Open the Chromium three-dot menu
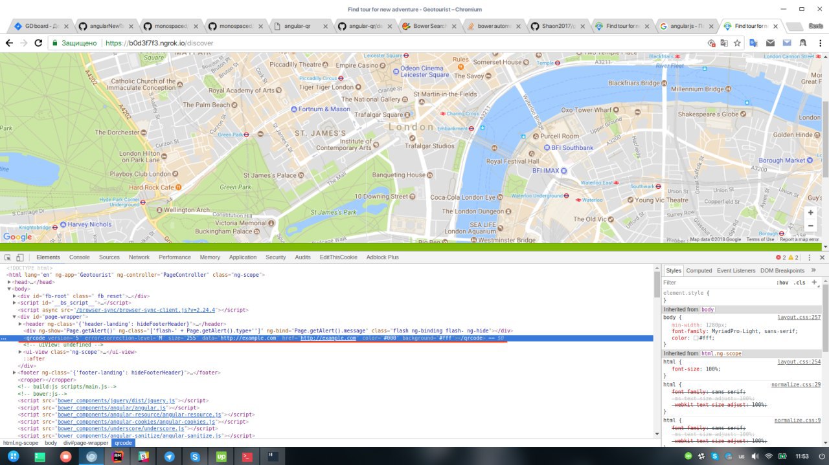Screen dimensions: 829x465 pos(819,43)
